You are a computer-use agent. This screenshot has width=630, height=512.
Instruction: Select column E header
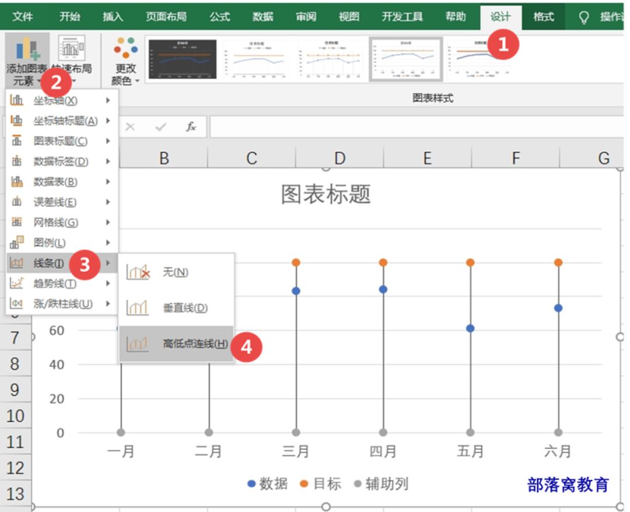tap(428, 158)
